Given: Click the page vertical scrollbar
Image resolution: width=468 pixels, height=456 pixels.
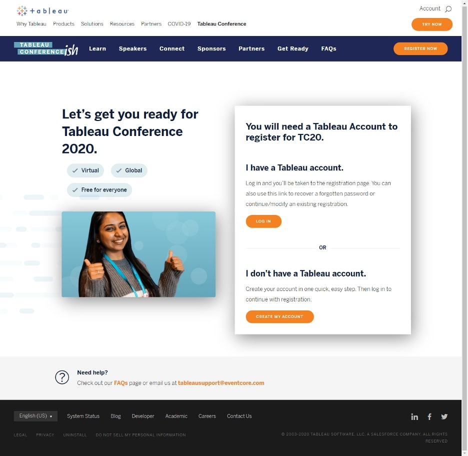Looking at the screenshot, I should pyautogui.click(x=464, y=228).
